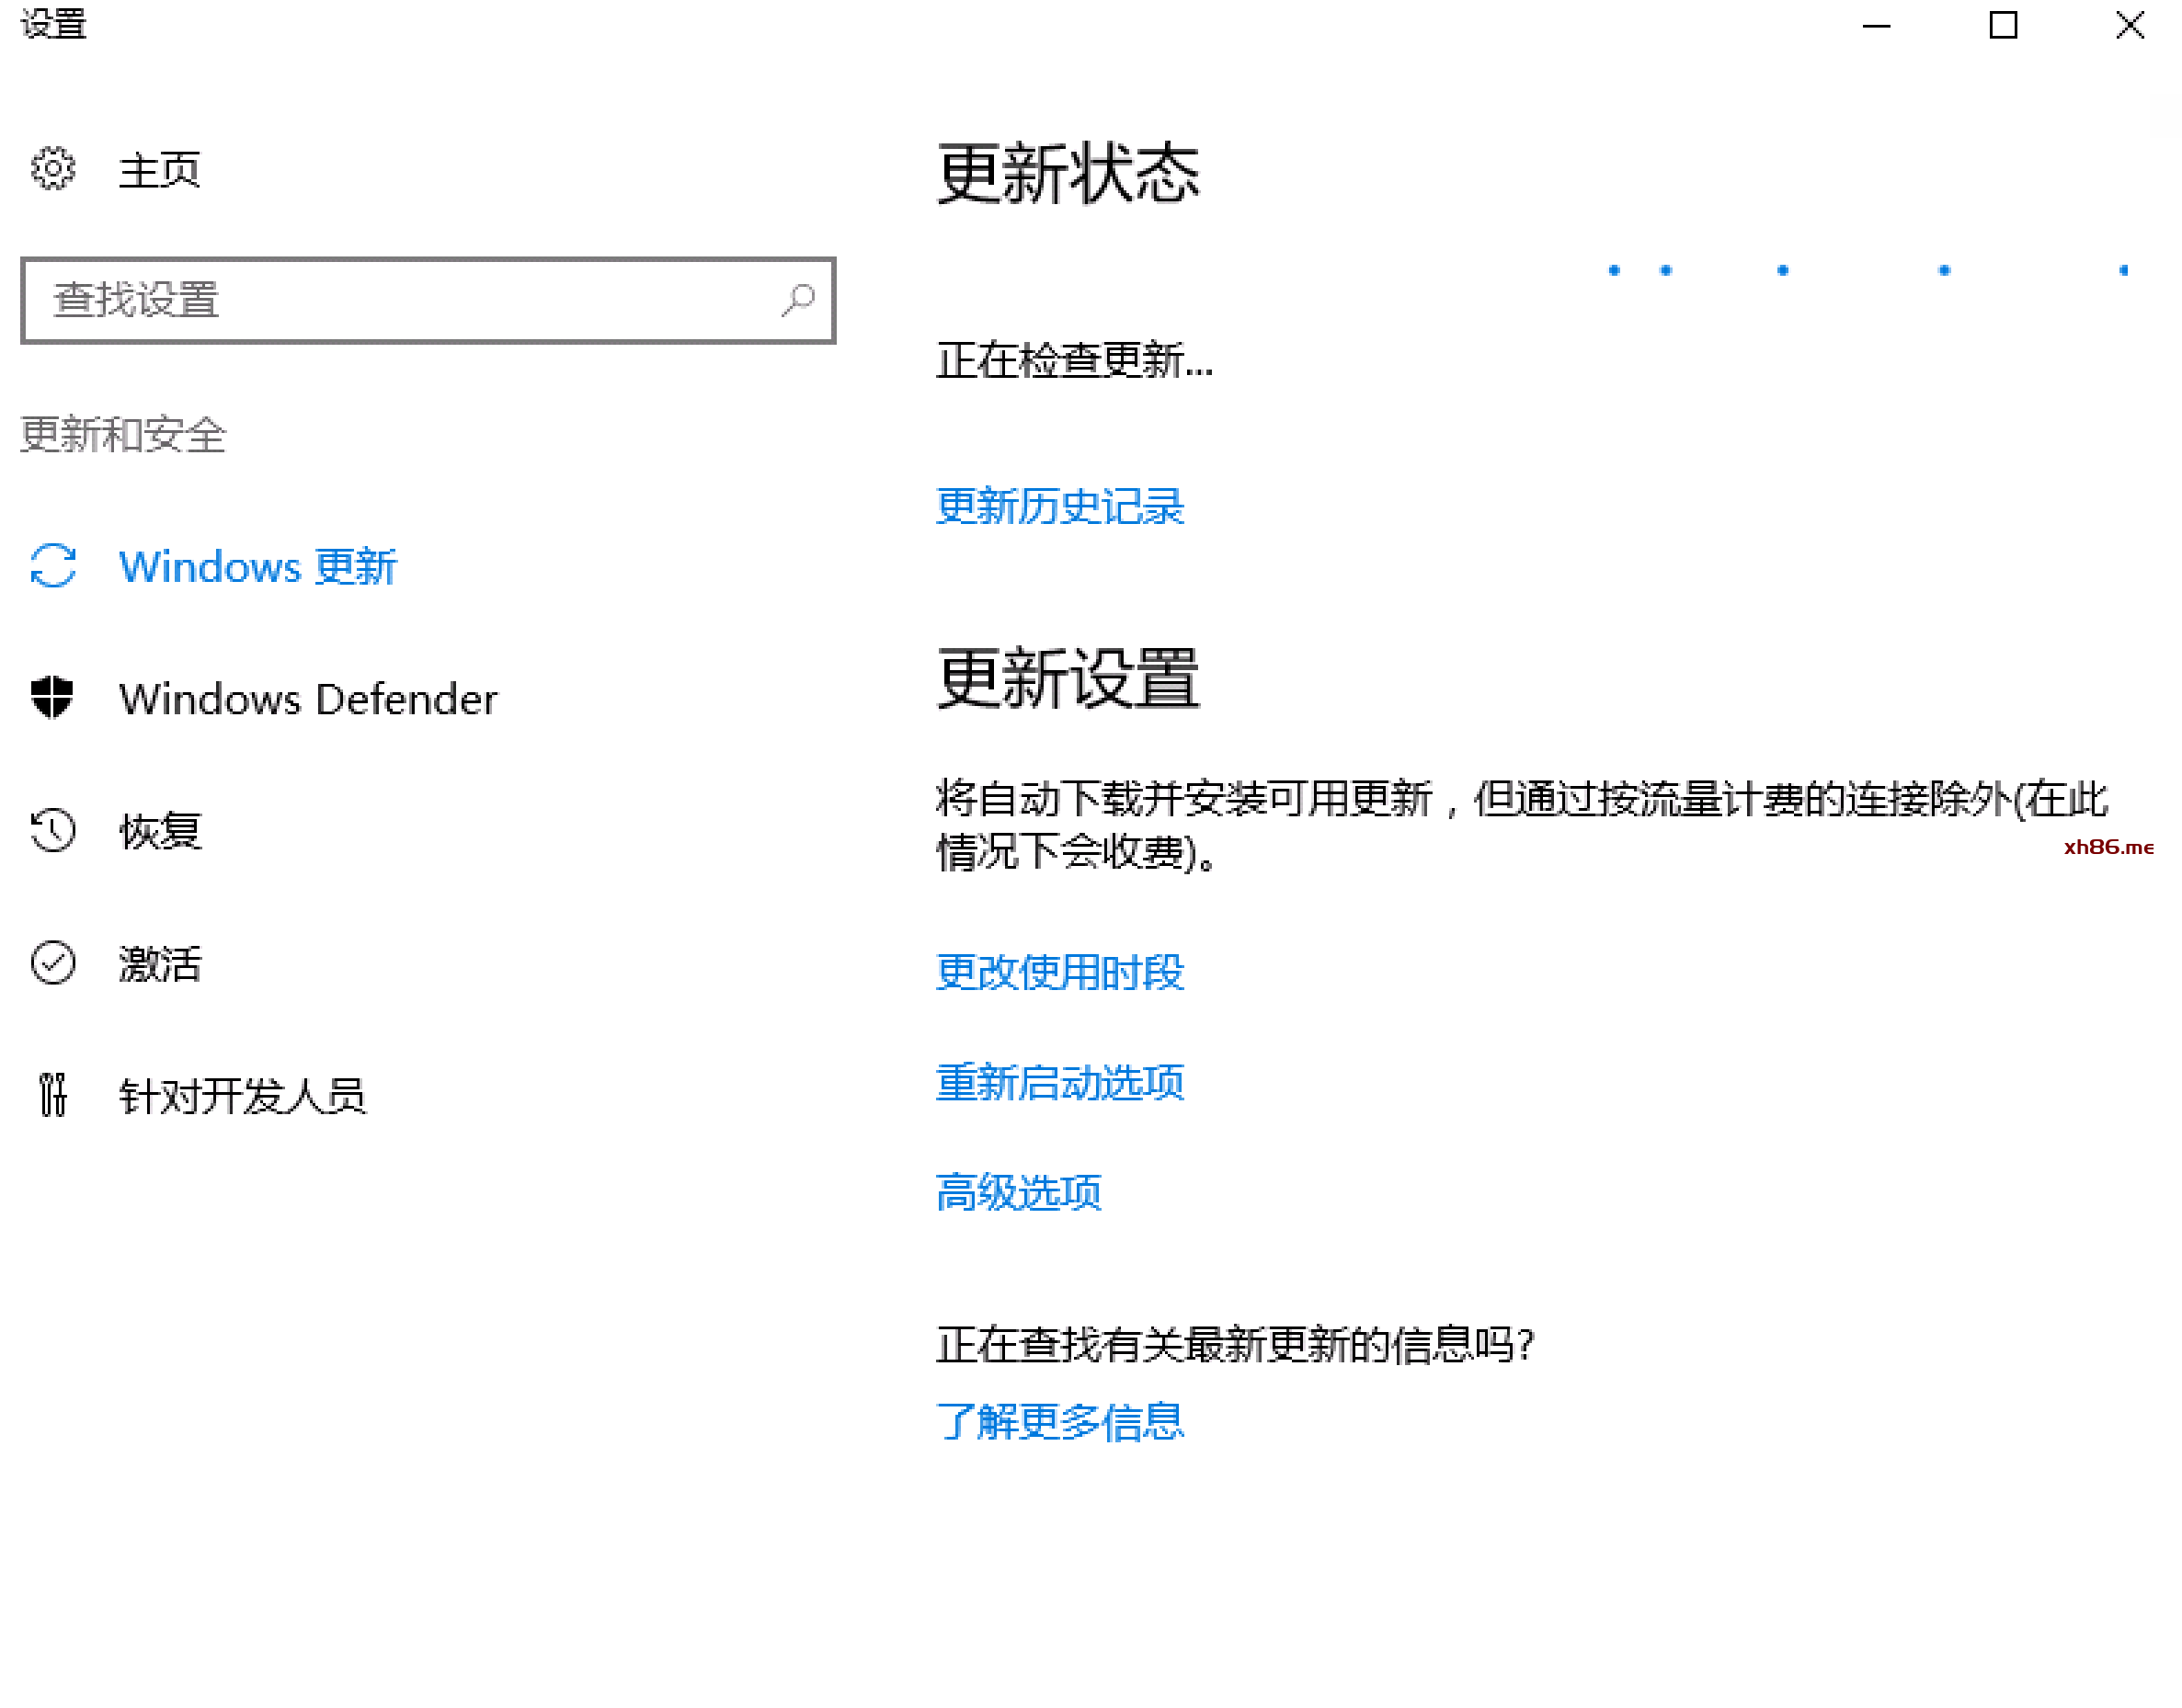Screen dimensions: 2182x1708
Task: Click the Windows Update sync arrows icon
Action: coord(52,566)
